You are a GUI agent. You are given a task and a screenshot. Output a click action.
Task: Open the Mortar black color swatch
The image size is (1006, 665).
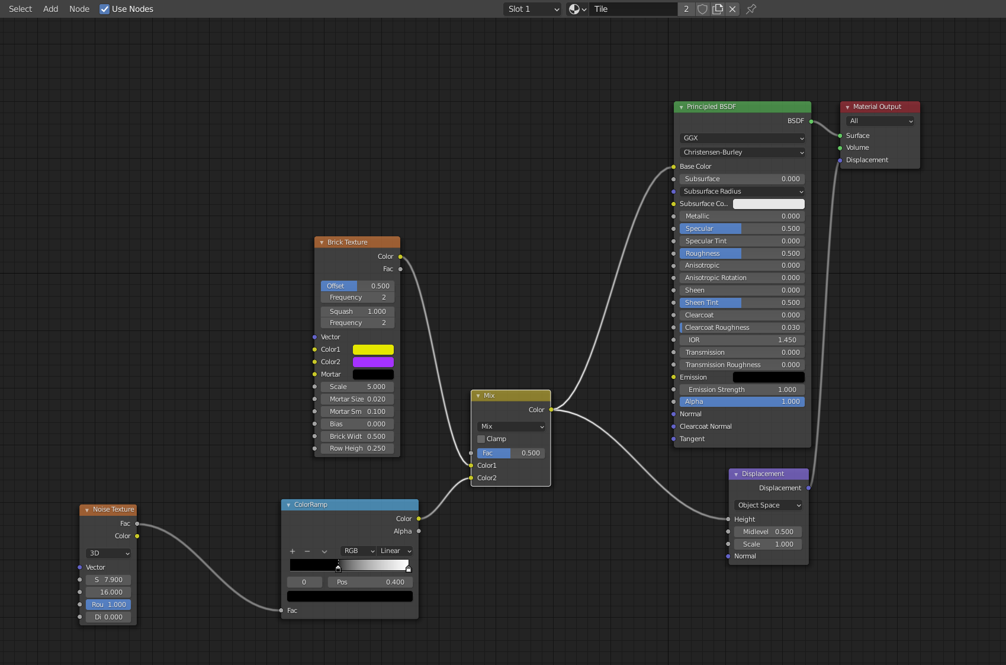tap(373, 374)
